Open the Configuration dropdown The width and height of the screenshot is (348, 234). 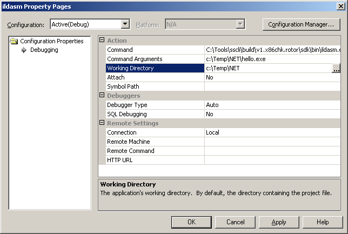pos(125,24)
